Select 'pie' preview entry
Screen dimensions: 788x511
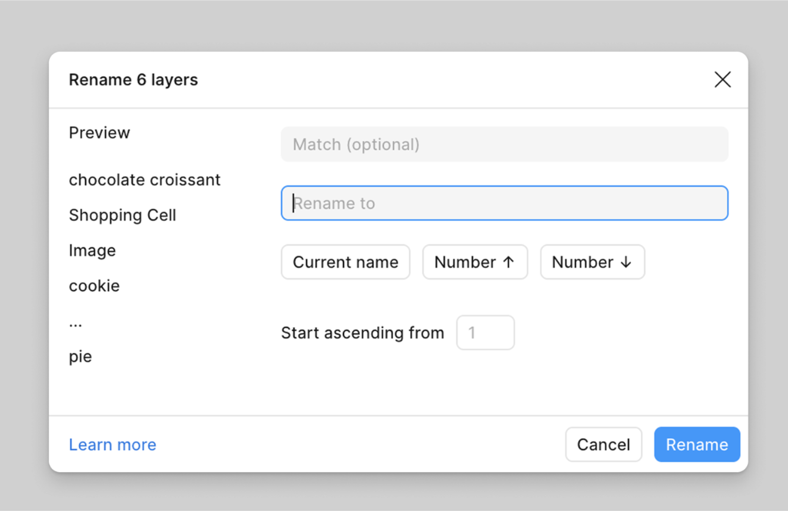coord(80,357)
